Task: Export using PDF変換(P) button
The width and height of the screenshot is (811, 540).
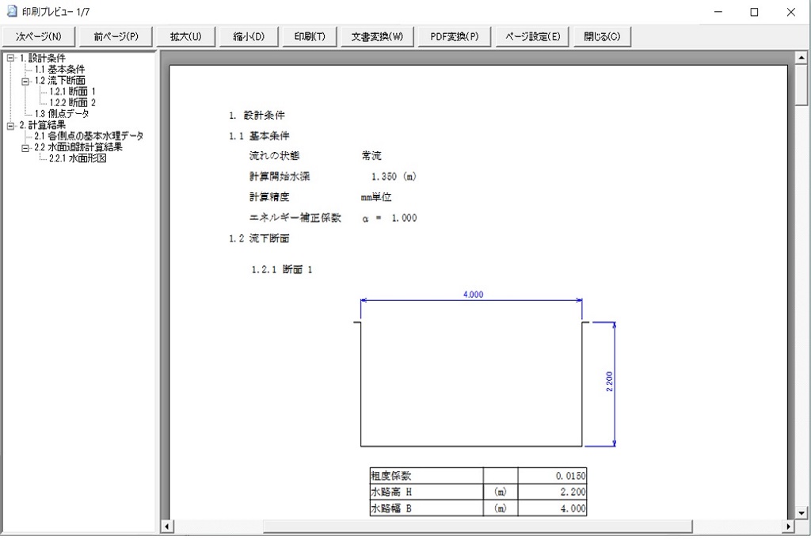Action: click(454, 36)
